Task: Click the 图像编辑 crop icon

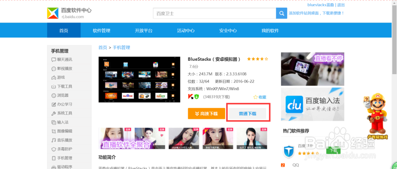Action: click(54, 131)
